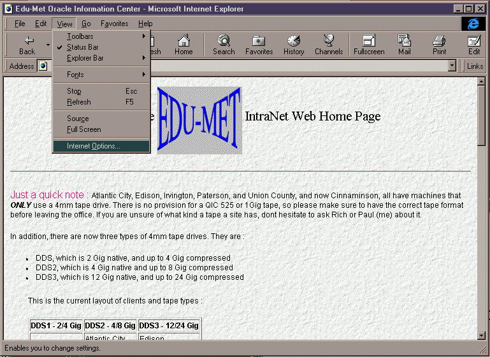
Task: Click the 'Enables you to change settings.' status text
Action: [x=52, y=348]
